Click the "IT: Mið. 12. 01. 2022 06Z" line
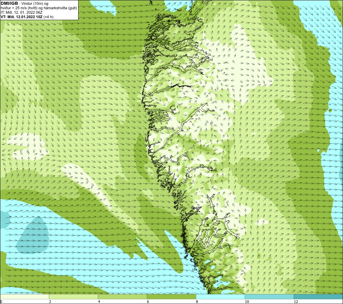Screen dimensions: 343x304 (21, 12)
